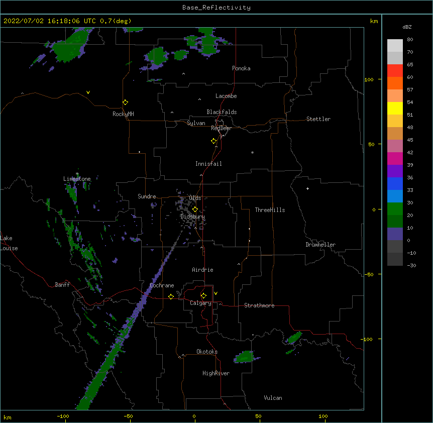Viewport: 433px width, 423px height.
Task: Select the Olds label
Action: (x=195, y=198)
